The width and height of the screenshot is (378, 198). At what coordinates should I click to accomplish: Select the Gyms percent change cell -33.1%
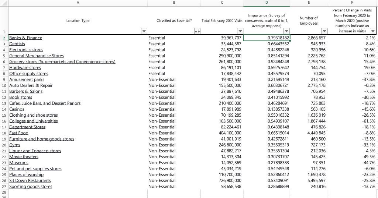click(x=352, y=145)
